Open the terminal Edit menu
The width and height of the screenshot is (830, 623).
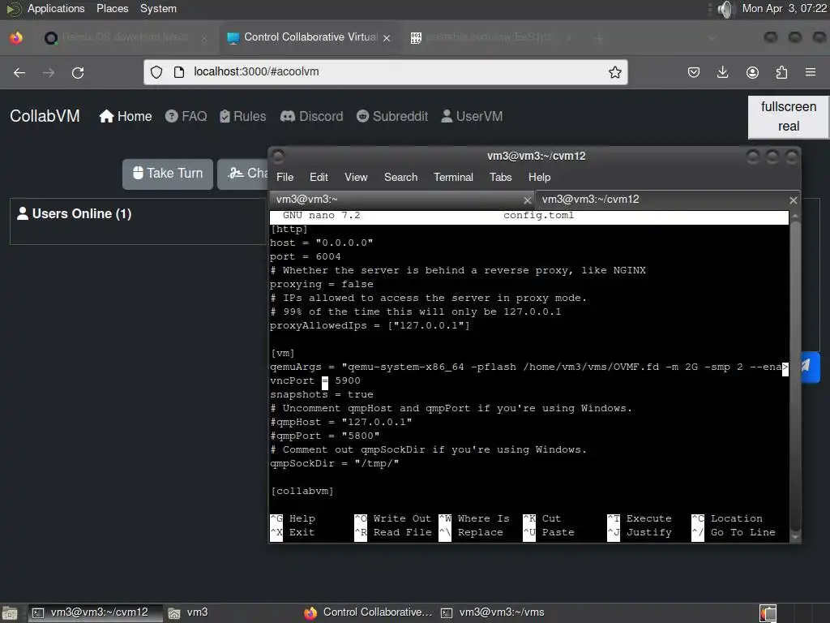[x=319, y=177]
